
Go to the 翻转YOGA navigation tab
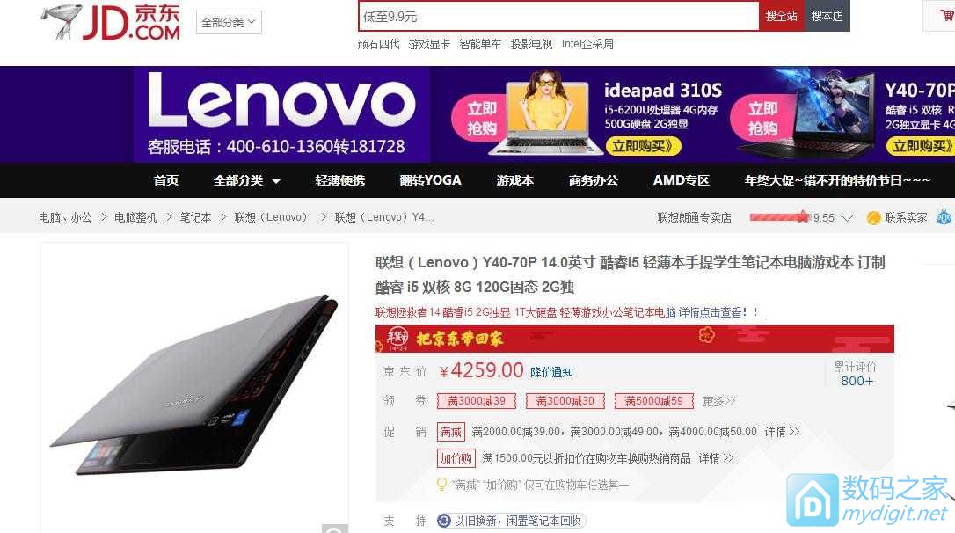click(x=430, y=180)
